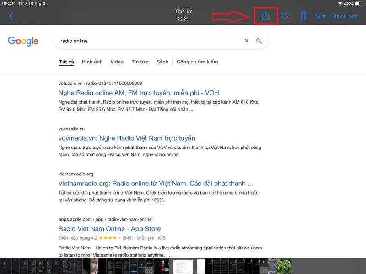Delete the photo using the trash icon
Screen dimensions: 366x274
tap(304, 16)
